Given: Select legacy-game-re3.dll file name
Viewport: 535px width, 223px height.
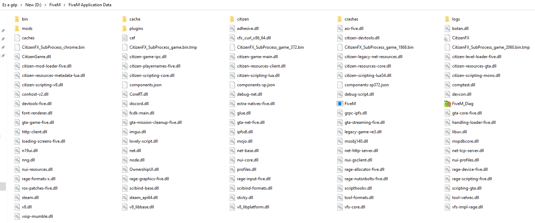Looking at the screenshot, I should coord(363,132).
